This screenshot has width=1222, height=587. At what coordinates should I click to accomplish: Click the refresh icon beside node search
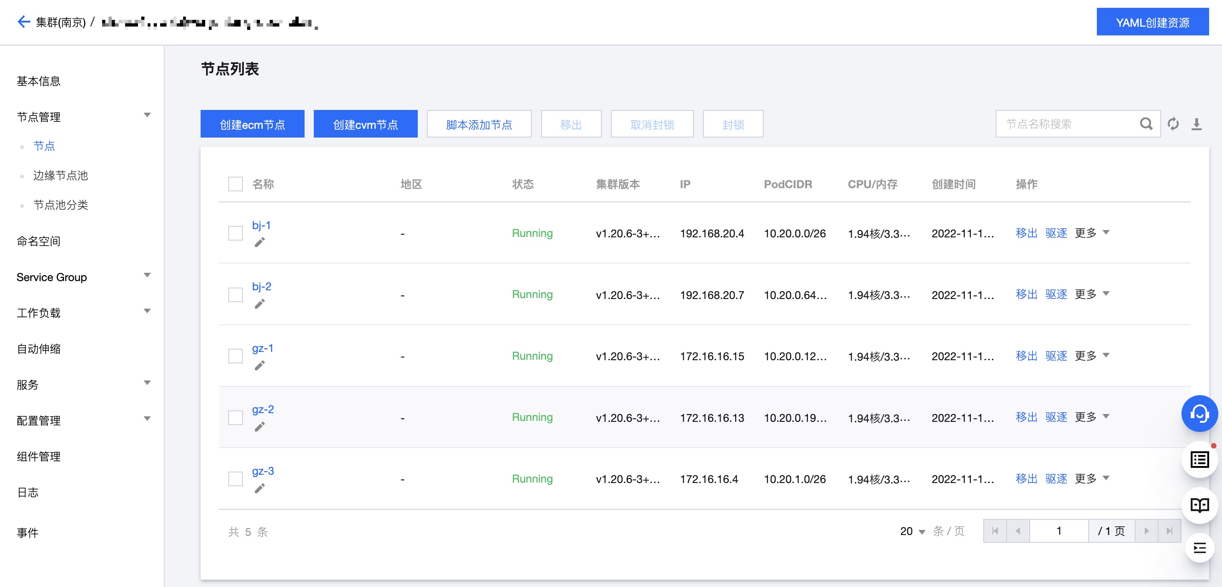click(1173, 124)
